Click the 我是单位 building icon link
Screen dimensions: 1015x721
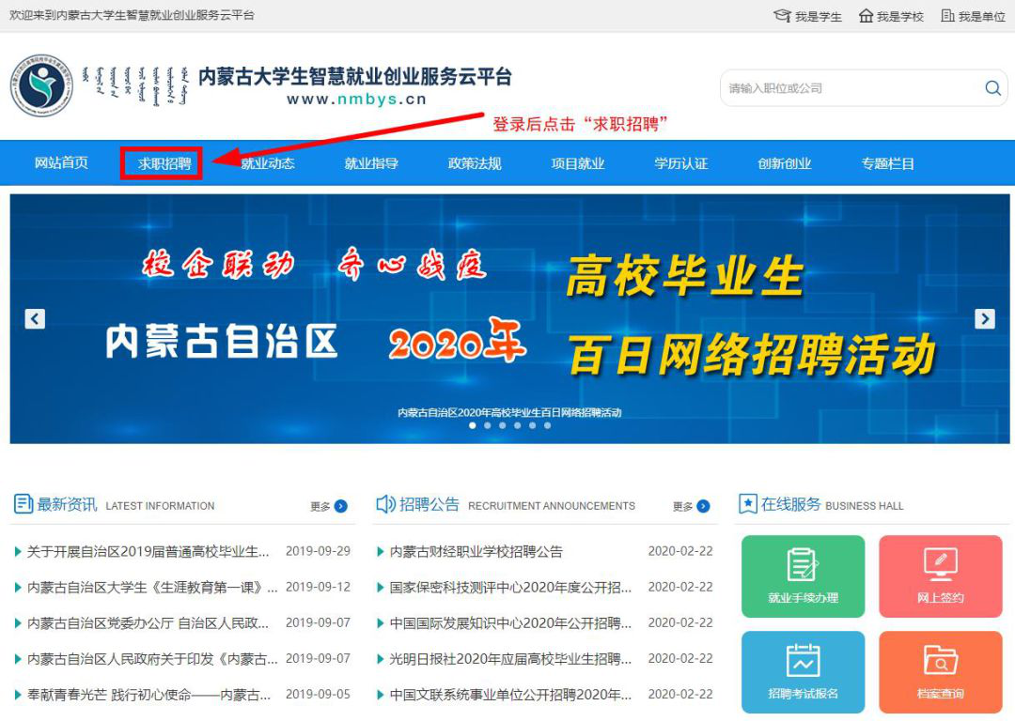pos(973,16)
